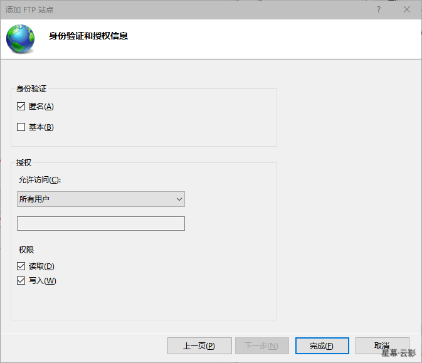Click the empty text field below 所有用户
Screen dimensions: 422x363
coord(100,223)
